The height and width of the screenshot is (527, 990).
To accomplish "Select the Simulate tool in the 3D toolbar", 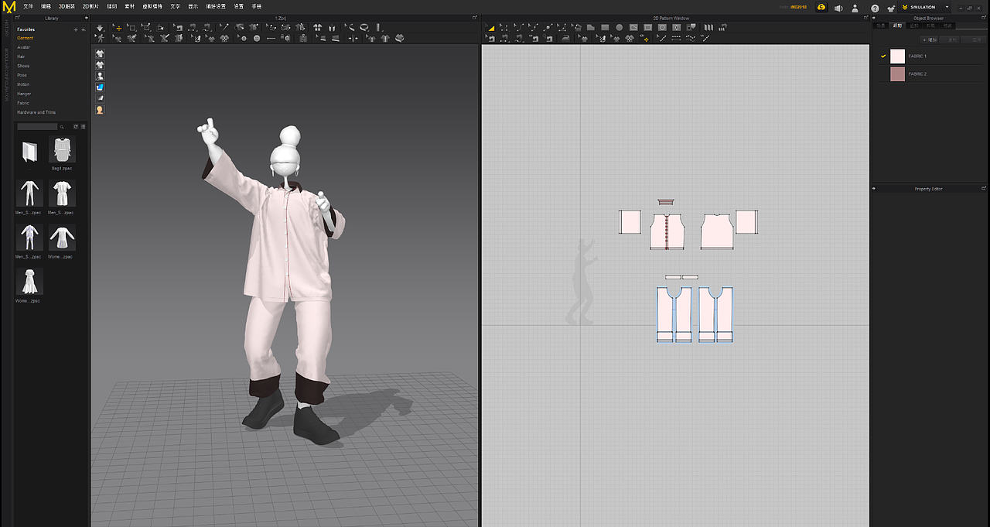I will 100,28.
